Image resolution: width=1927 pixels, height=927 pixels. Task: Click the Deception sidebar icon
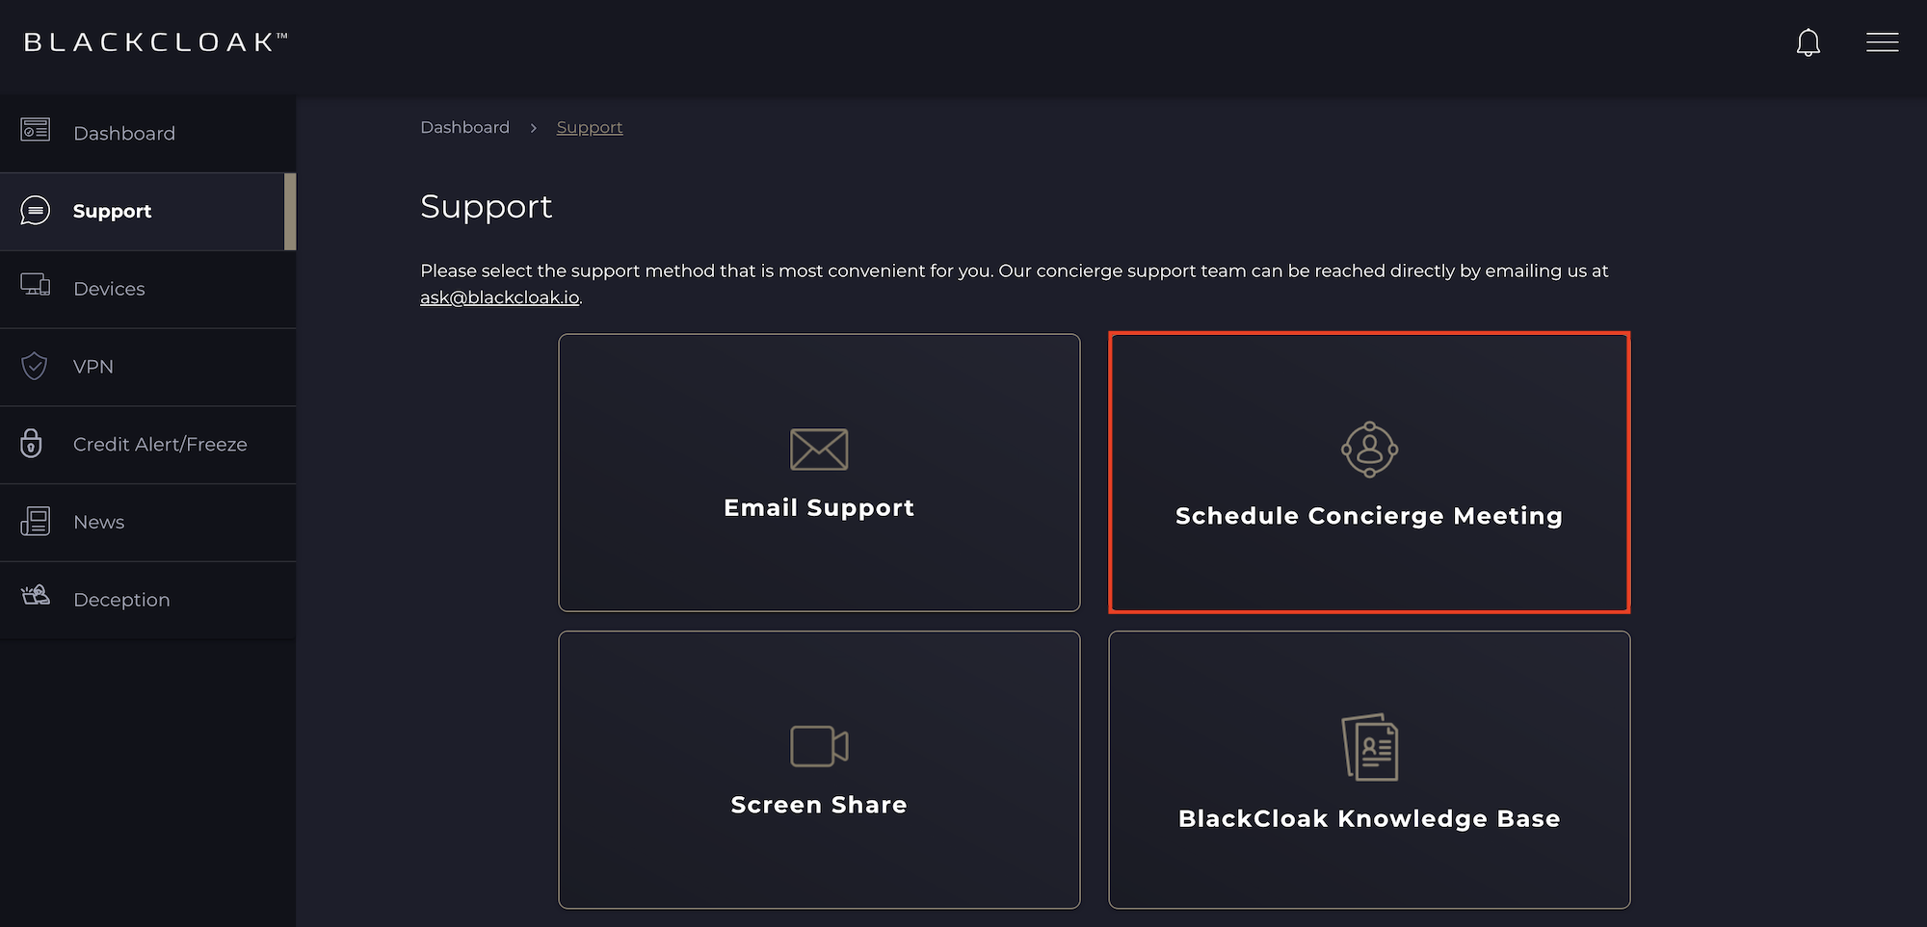(x=36, y=596)
